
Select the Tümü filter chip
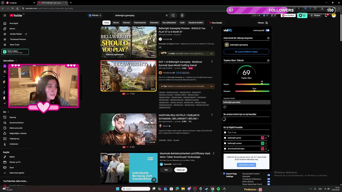106,23
